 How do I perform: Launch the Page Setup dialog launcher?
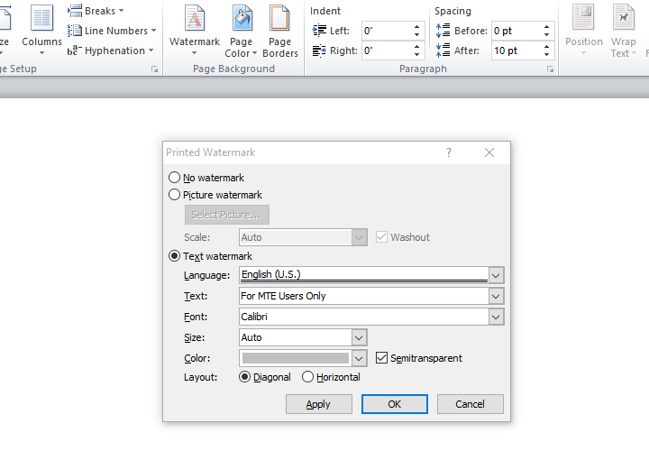tap(154, 69)
